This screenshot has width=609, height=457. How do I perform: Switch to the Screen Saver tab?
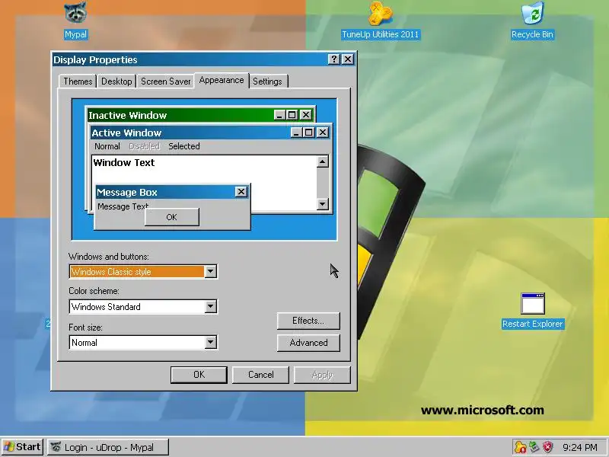[x=165, y=81]
